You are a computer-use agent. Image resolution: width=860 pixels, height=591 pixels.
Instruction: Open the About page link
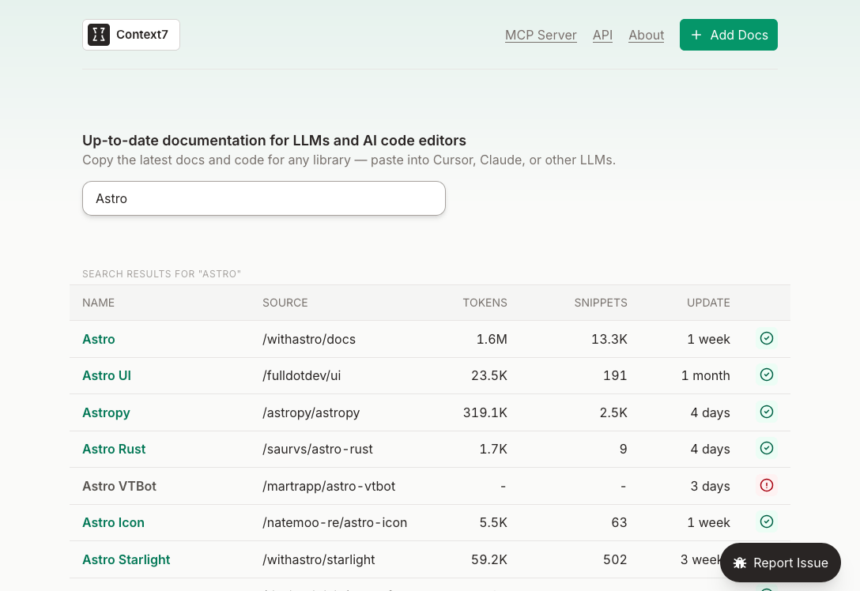(x=646, y=35)
